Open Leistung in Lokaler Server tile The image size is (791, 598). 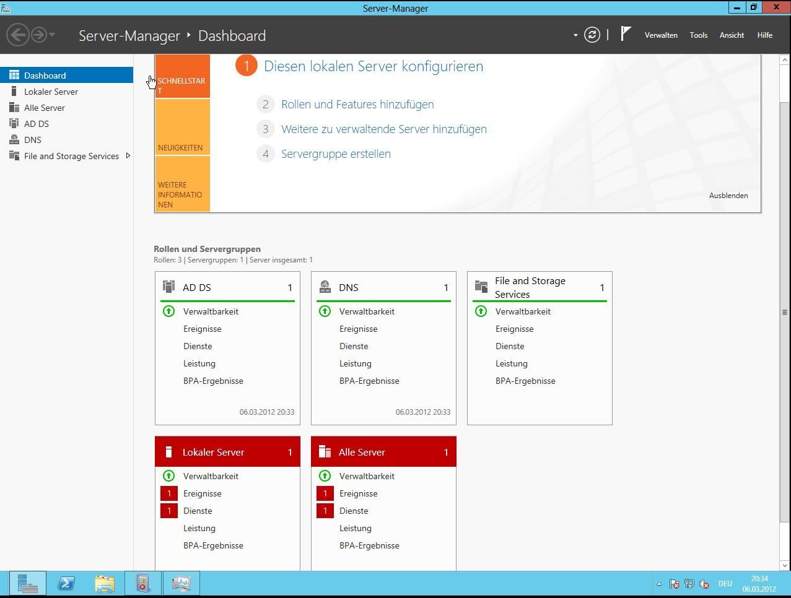[x=199, y=528]
